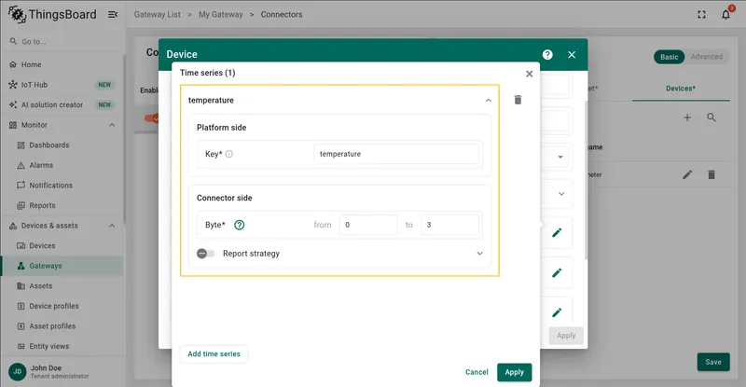Apply the Time series changes
Screen dimensions: 746x387
pos(515,372)
